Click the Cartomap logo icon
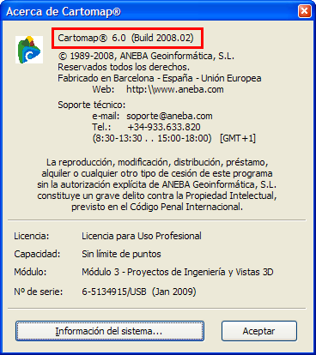This screenshot has width=316, height=355. tap(29, 50)
